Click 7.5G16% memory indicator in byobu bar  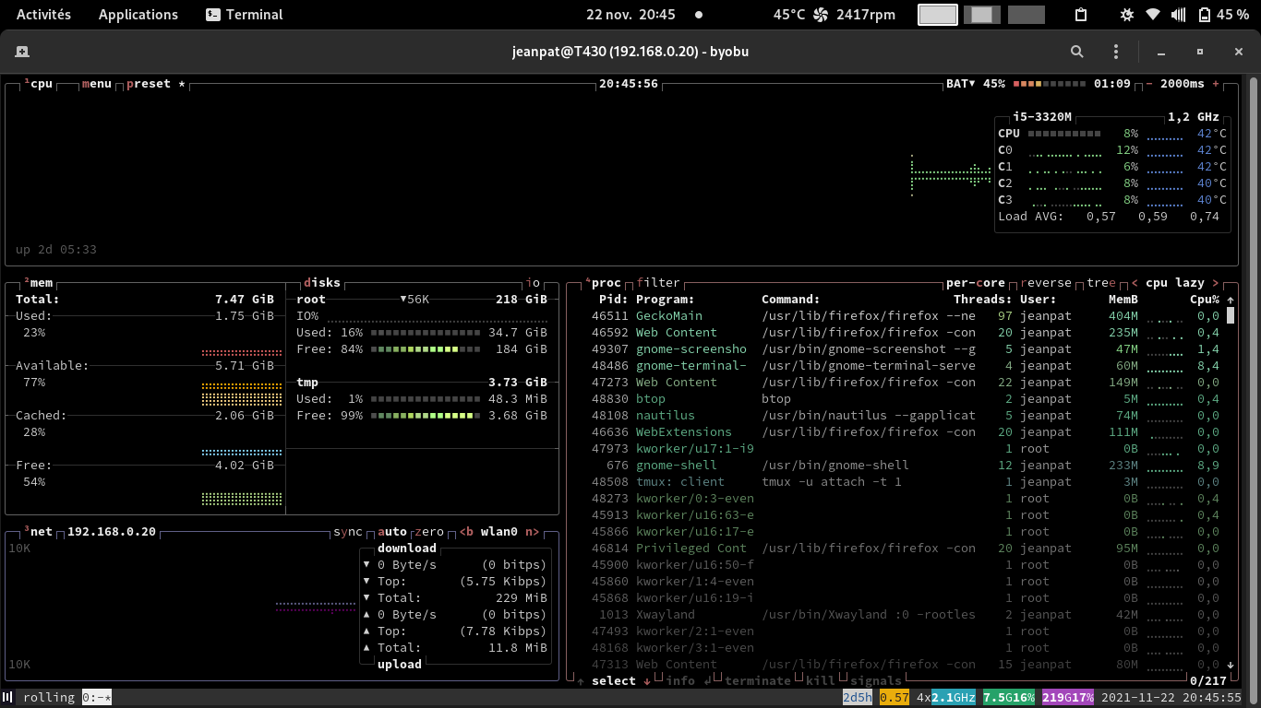click(1009, 698)
